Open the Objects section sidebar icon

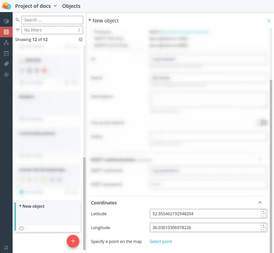pos(6,32)
